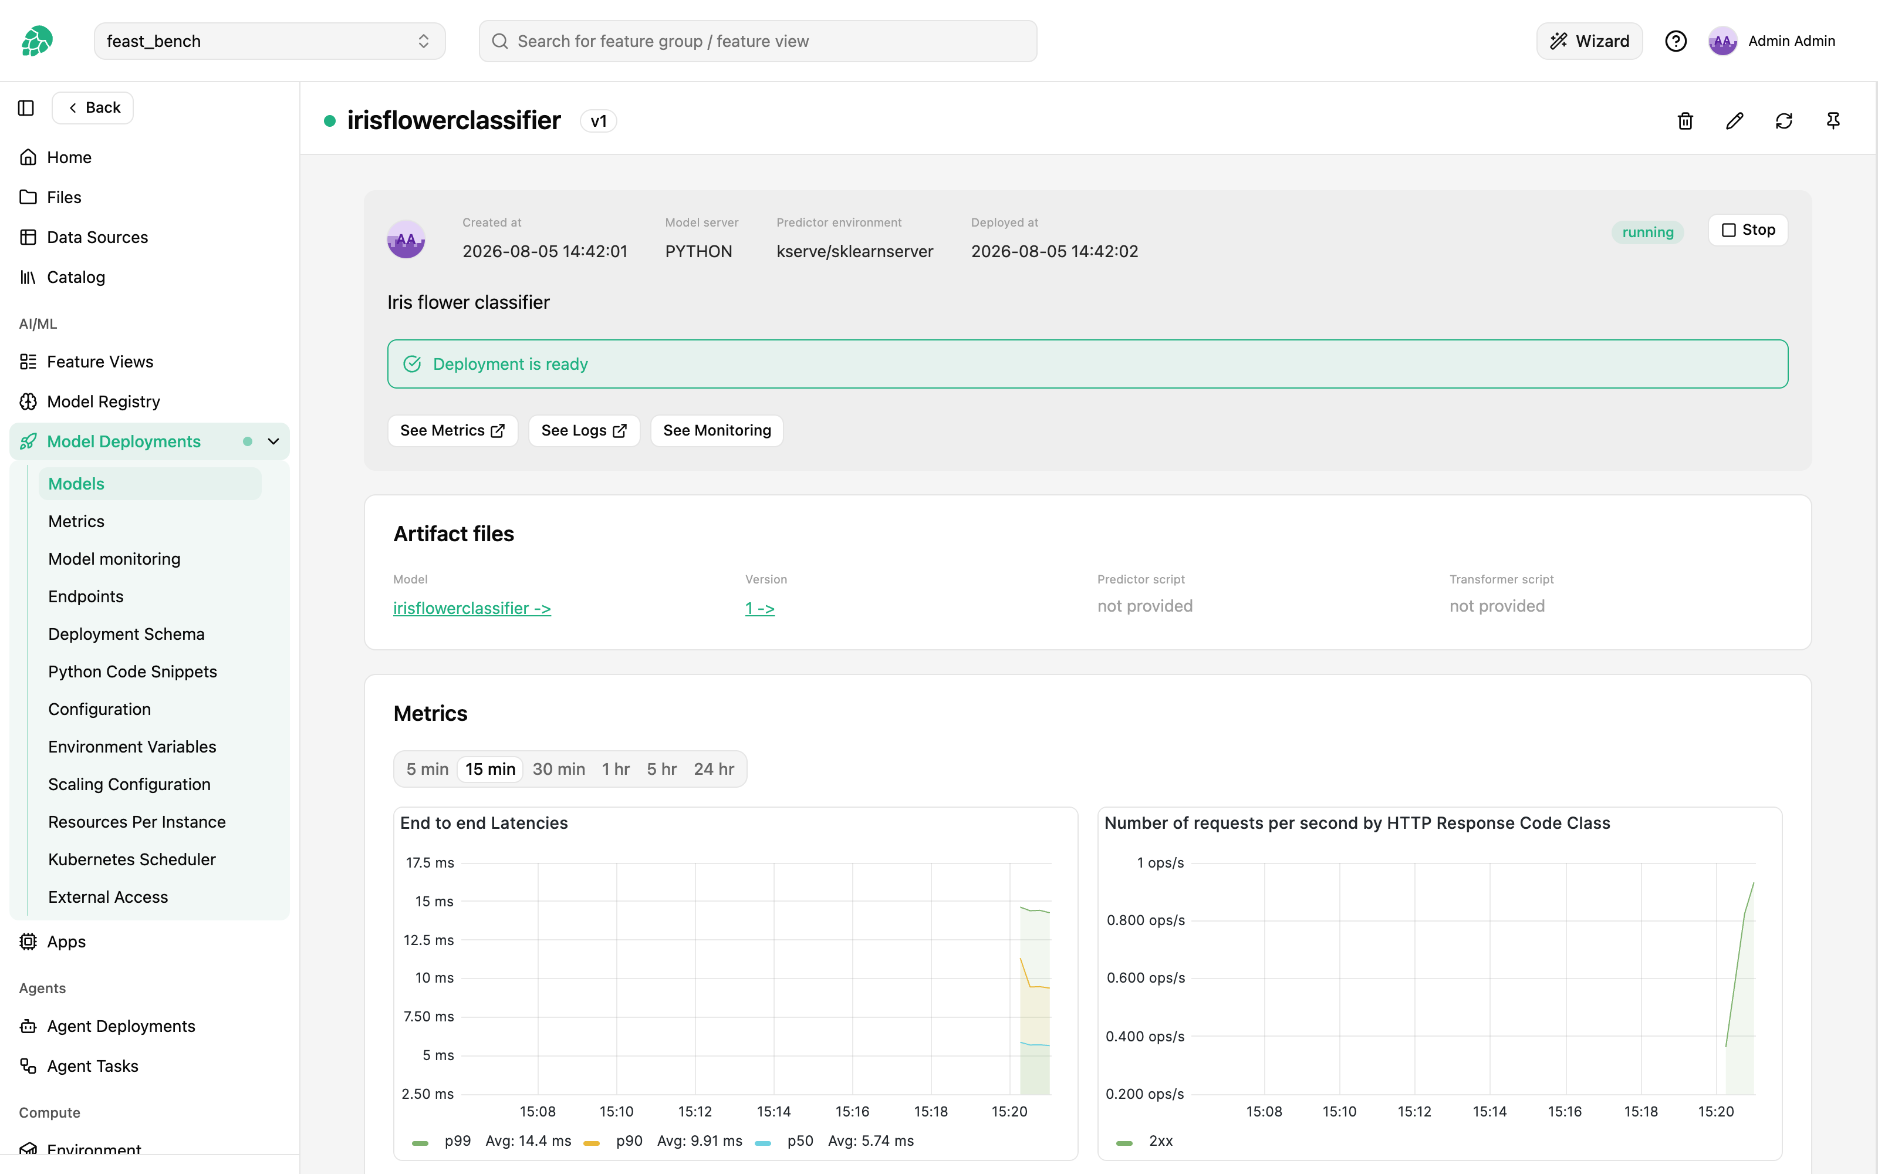Select 30 min metrics range
The image size is (1878, 1174).
point(559,769)
